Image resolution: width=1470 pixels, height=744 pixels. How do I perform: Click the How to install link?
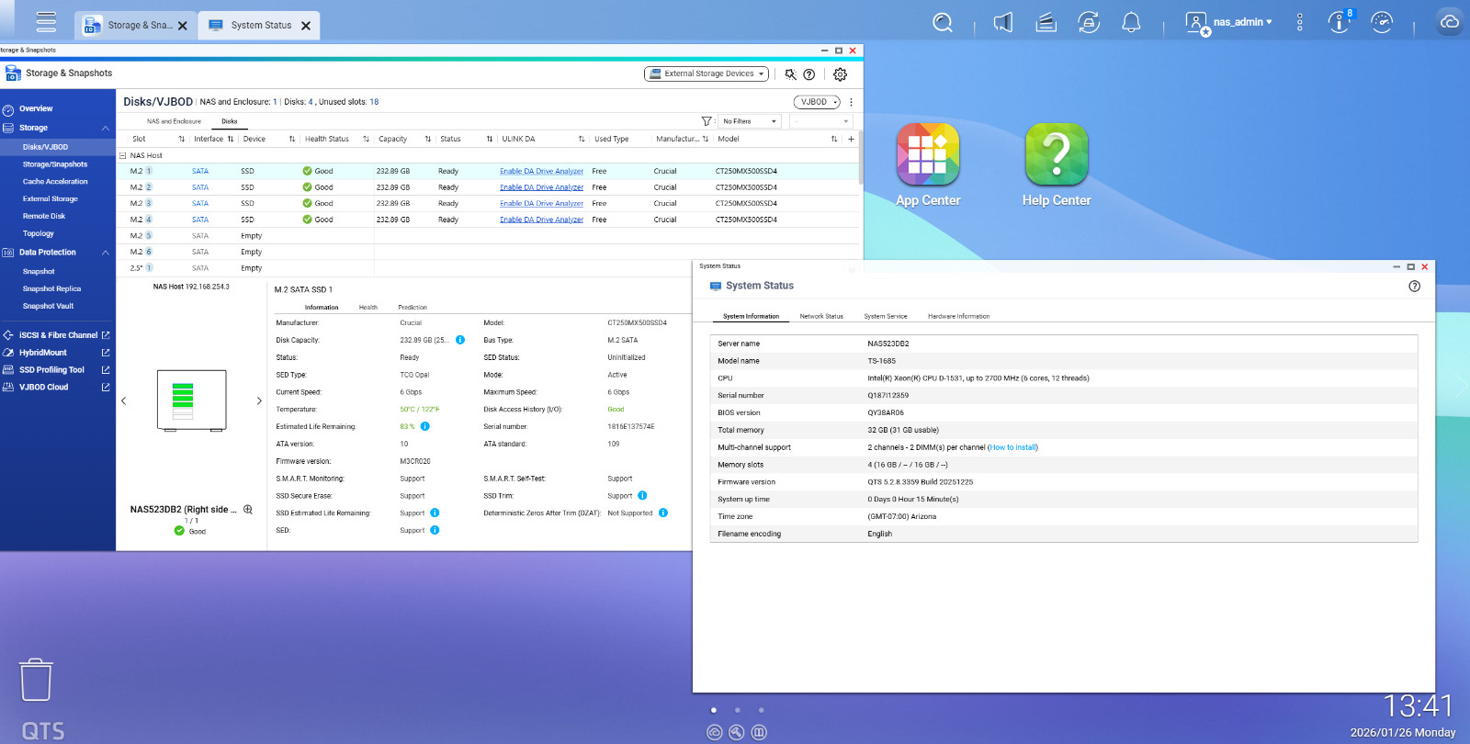point(1012,447)
